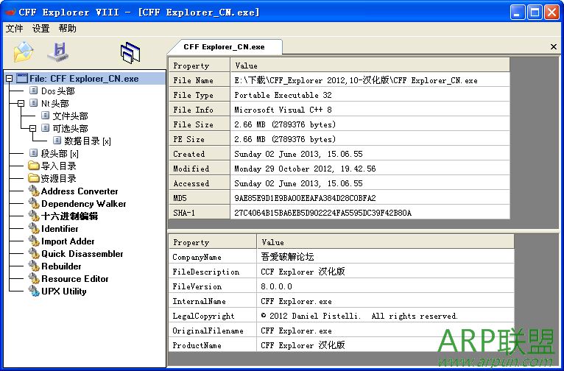564x371 pixels.
Task: Click the Rebuilder tool icon
Action: [34, 266]
